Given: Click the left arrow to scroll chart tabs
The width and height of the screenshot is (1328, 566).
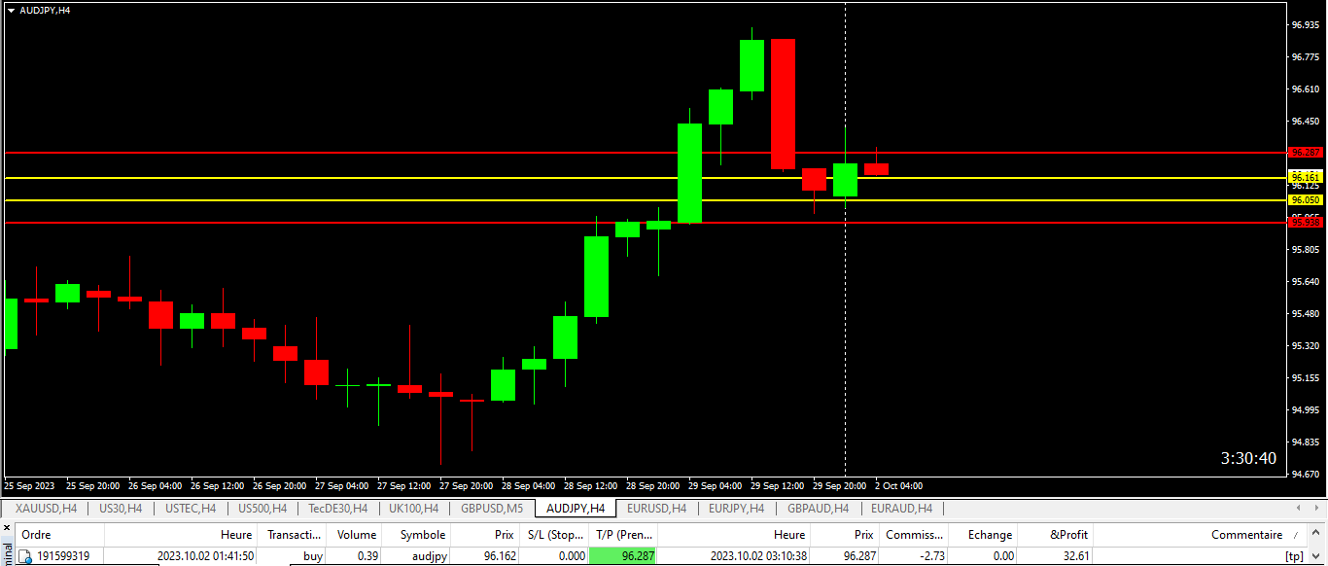Looking at the screenshot, I should click(x=1299, y=509).
